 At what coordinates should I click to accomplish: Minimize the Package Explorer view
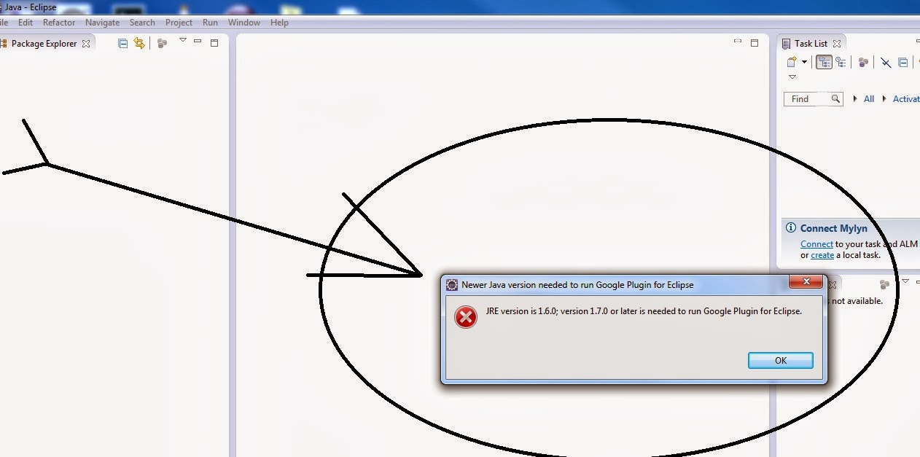click(198, 42)
